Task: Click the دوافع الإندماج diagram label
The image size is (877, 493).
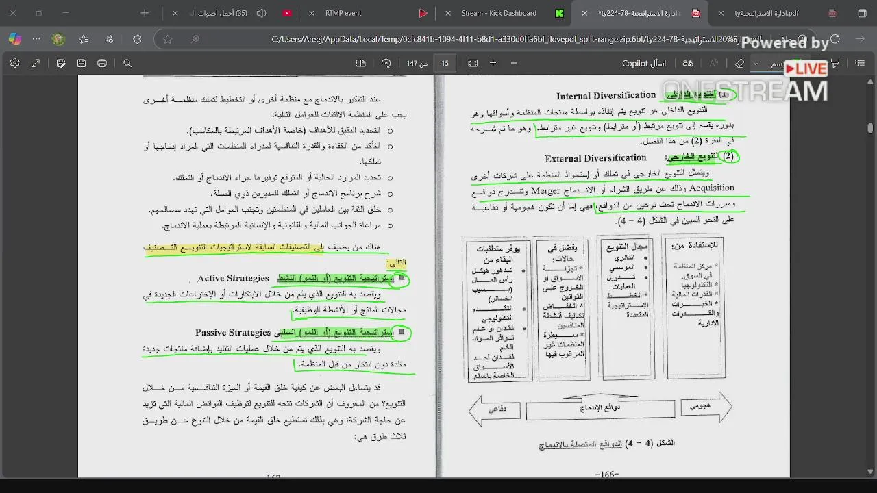Action: [x=600, y=408]
